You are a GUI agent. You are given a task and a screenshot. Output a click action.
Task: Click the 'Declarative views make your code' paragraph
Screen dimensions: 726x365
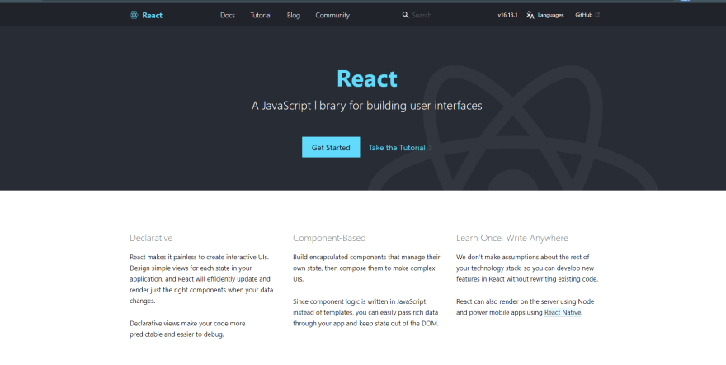pyautogui.click(x=187, y=329)
